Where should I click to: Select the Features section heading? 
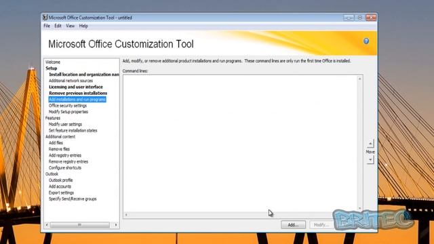[x=53, y=118]
